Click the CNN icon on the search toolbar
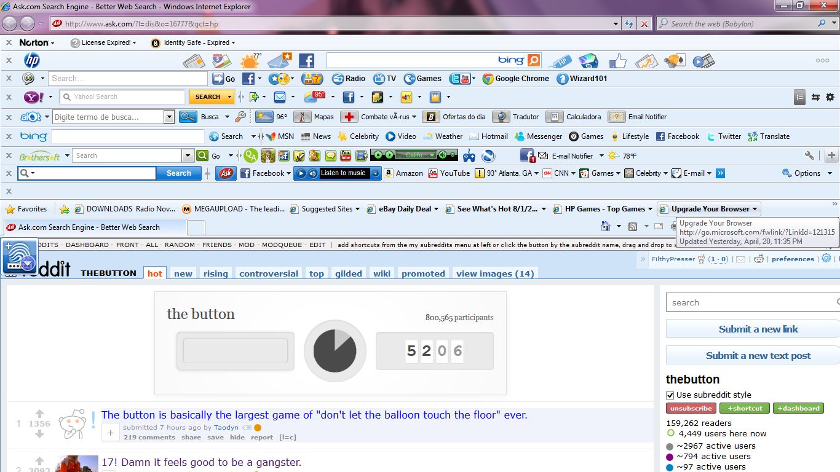Screen dimensions: 840x472 click(547, 173)
